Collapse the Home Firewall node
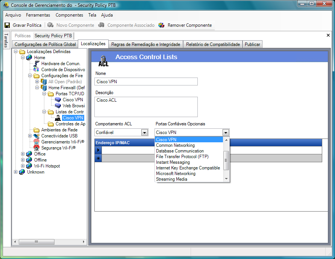The image size is (335, 259). [x=37, y=87]
